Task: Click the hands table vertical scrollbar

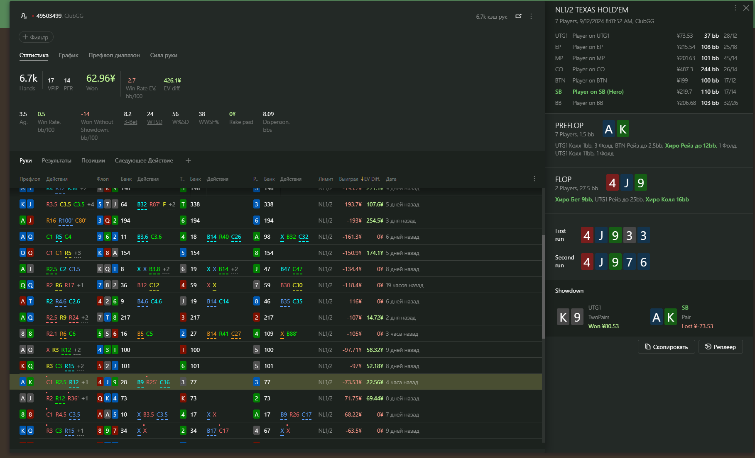Action: (544, 287)
